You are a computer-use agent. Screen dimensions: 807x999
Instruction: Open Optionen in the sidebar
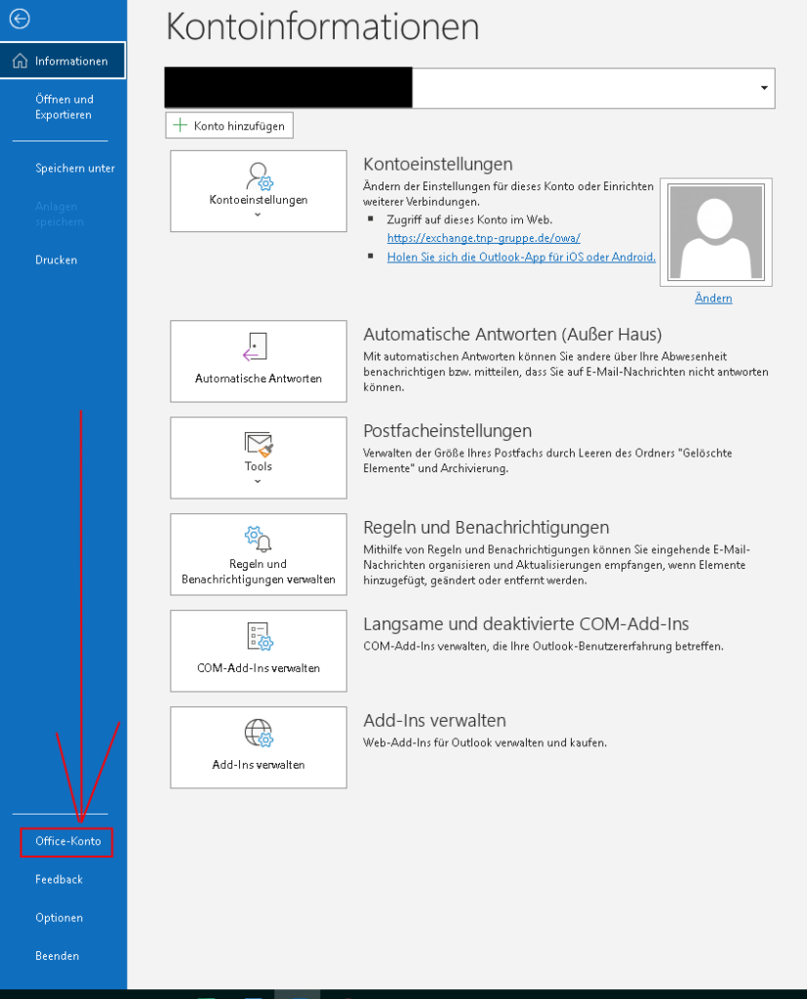coord(59,918)
